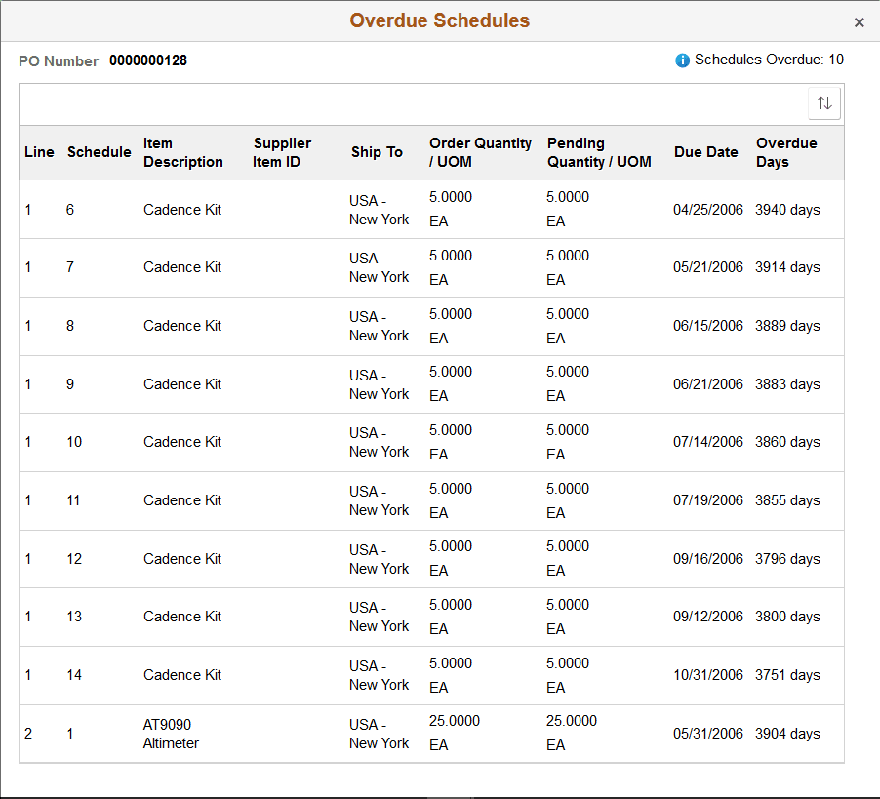Sort by the Item Description header

click(x=183, y=152)
